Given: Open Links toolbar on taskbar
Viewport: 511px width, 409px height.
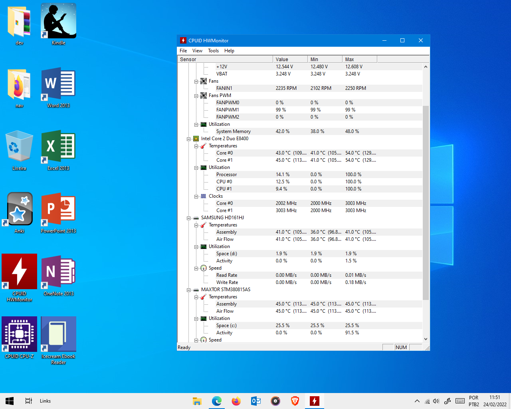Looking at the screenshot, I should point(45,401).
